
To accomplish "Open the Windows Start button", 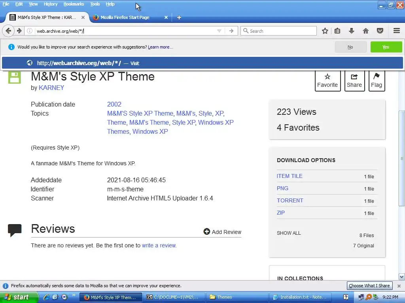I will pos(19,297).
